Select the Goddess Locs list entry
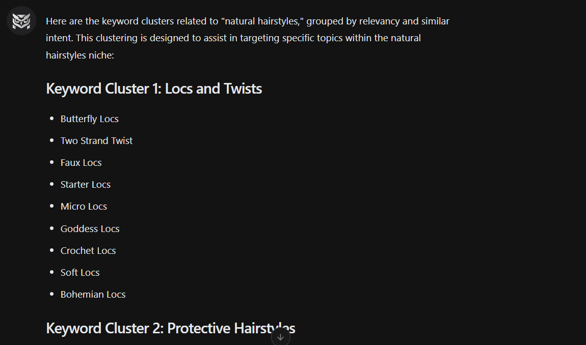The width and height of the screenshot is (586, 345). [90, 228]
